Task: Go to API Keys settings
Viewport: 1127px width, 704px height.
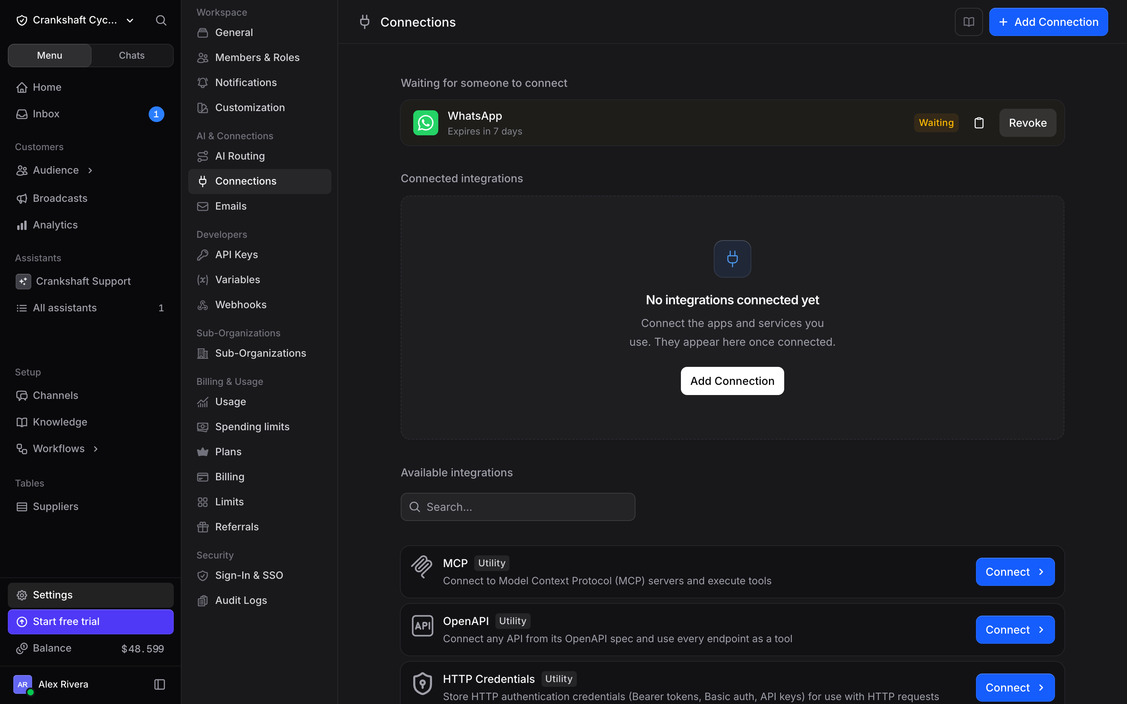Action: click(x=259, y=255)
